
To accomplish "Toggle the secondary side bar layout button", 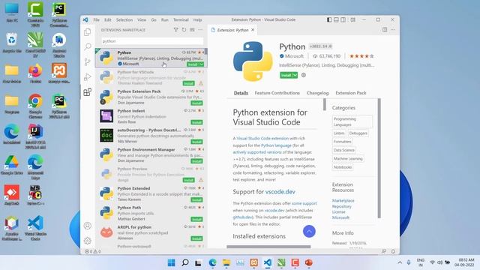I will (x=343, y=19).
